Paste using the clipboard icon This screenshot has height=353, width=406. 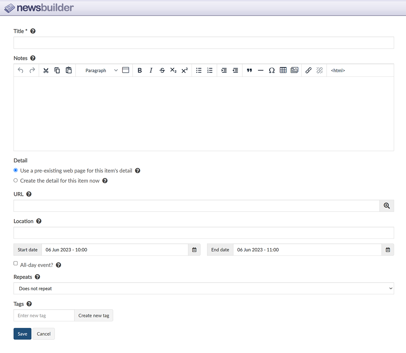(x=69, y=70)
